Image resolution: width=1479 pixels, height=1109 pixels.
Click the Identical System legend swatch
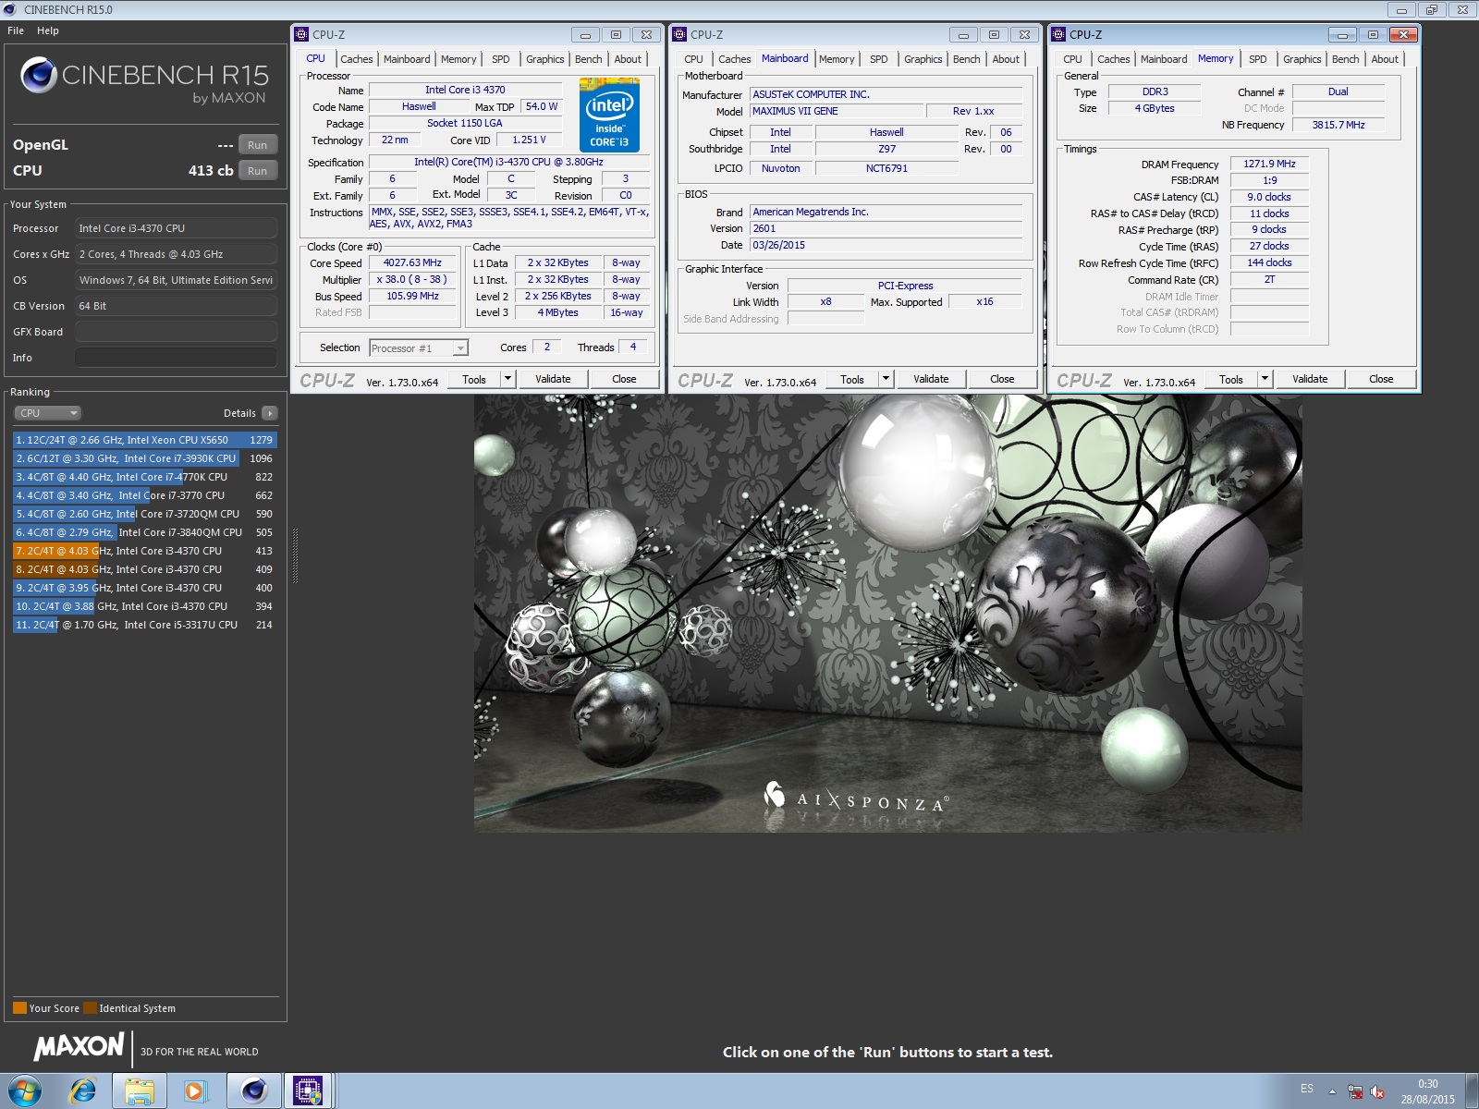pos(90,1008)
